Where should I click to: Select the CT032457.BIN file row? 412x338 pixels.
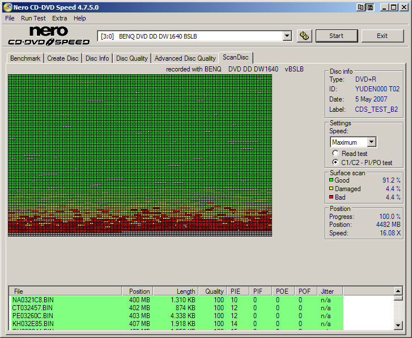pos(177,308)
